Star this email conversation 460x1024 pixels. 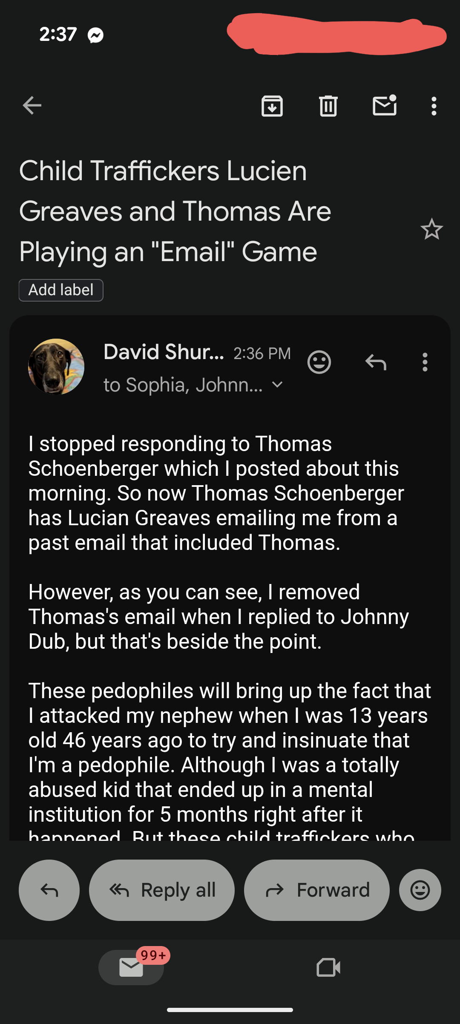coord(431,229)
